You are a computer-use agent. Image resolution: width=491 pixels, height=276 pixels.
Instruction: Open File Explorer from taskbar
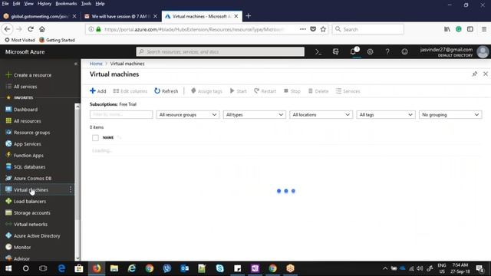pos(114,268)
